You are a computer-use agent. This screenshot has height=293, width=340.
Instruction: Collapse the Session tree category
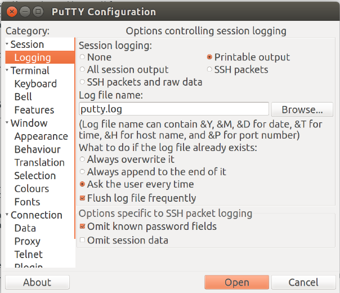click(7, 45)
